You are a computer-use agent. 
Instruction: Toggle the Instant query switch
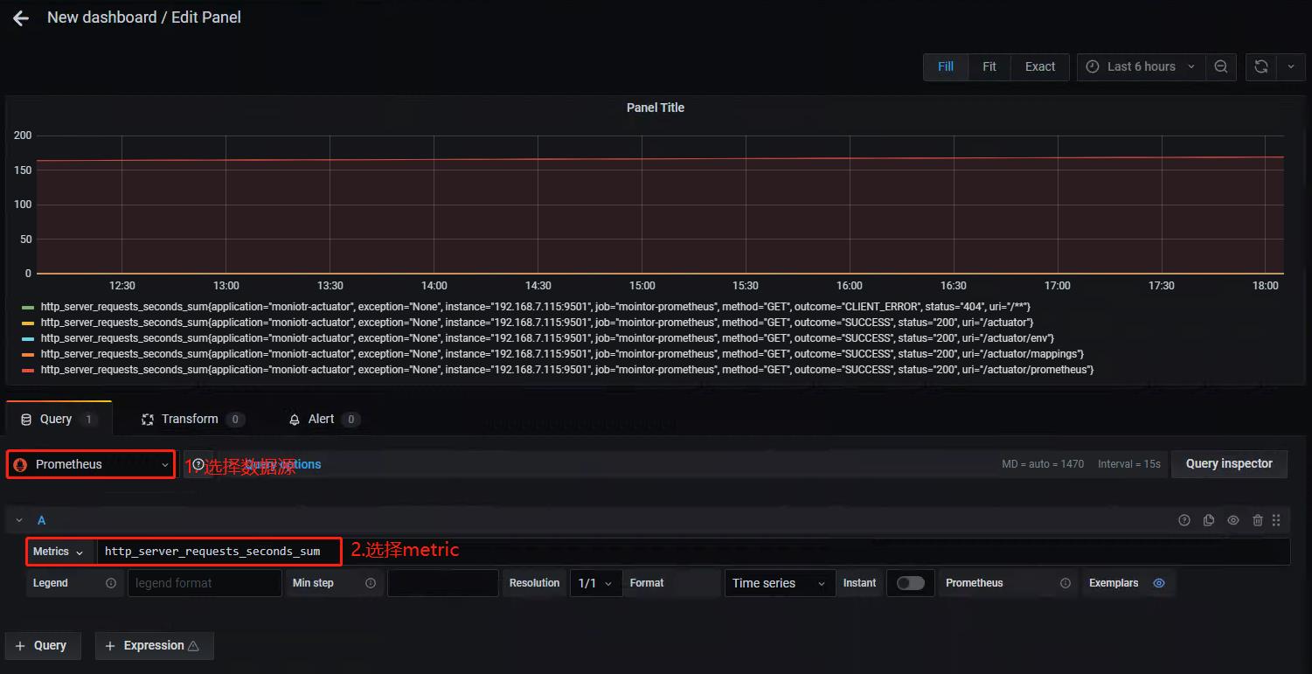point(910,583)
